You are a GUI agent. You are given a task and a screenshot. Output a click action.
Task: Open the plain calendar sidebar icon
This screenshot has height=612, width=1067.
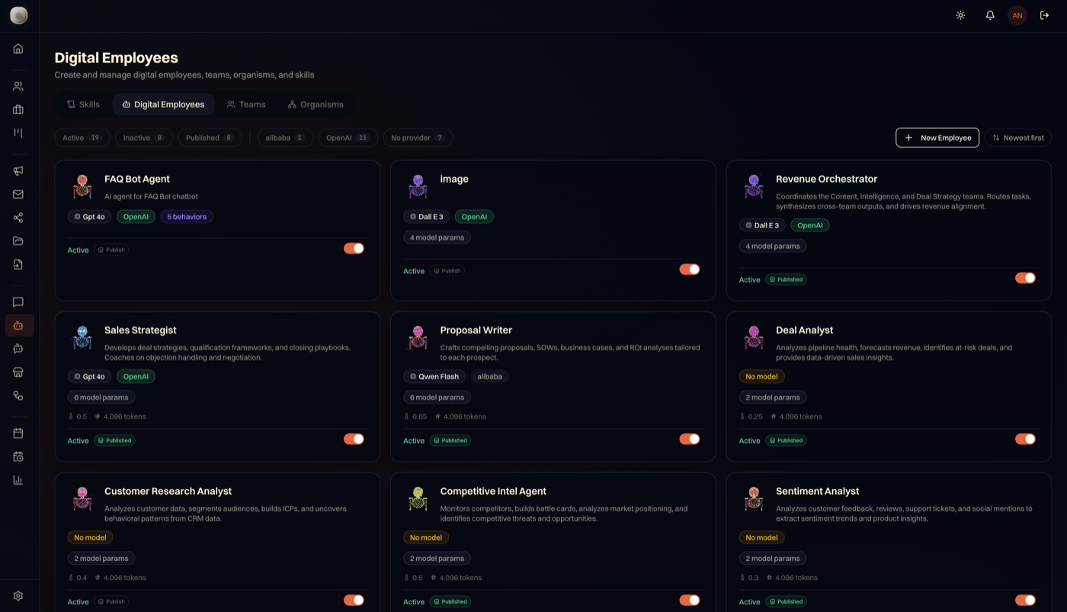(x=18, y=433)
